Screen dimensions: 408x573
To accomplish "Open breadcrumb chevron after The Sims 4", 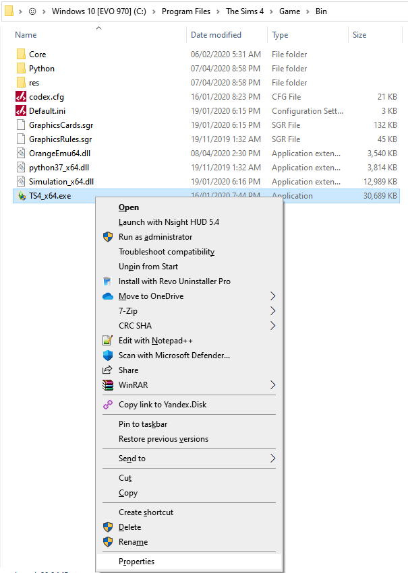I will pos(271,11).
